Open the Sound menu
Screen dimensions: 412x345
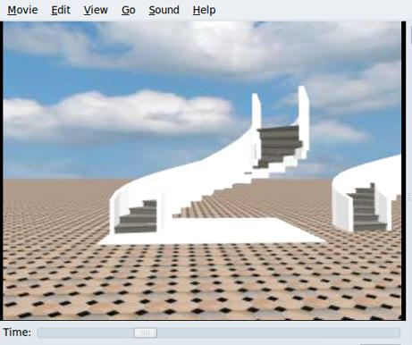click(x=164, y=10)
